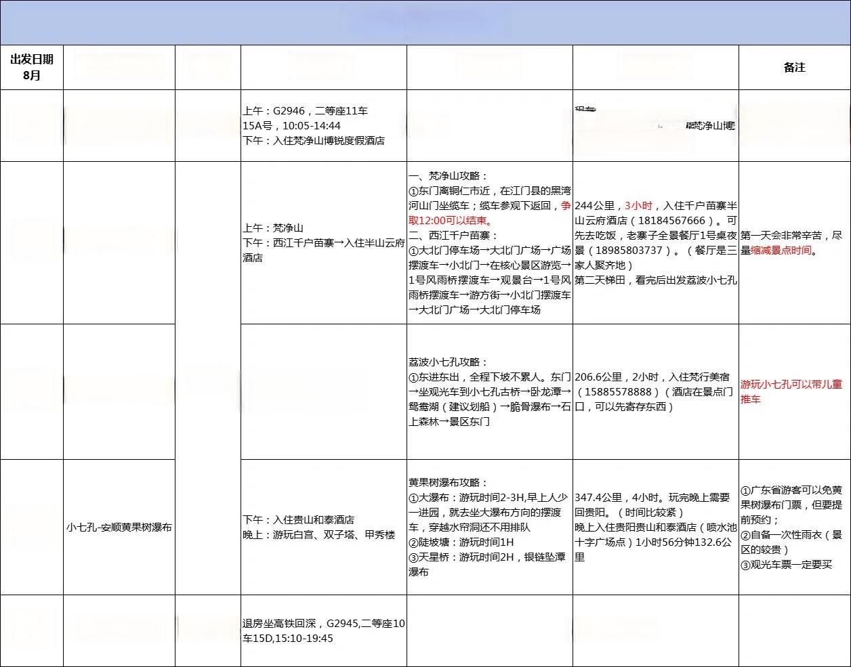
Task: Click the 347.4公里 distance cell
Action: (x=655, y=527)
